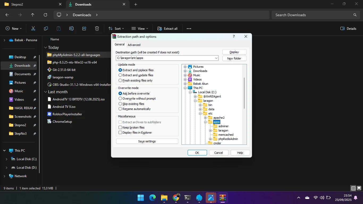Open WinRAR from the taskbar
The width and height of the screenshot is (363, 204).
(x=222, y=198)
